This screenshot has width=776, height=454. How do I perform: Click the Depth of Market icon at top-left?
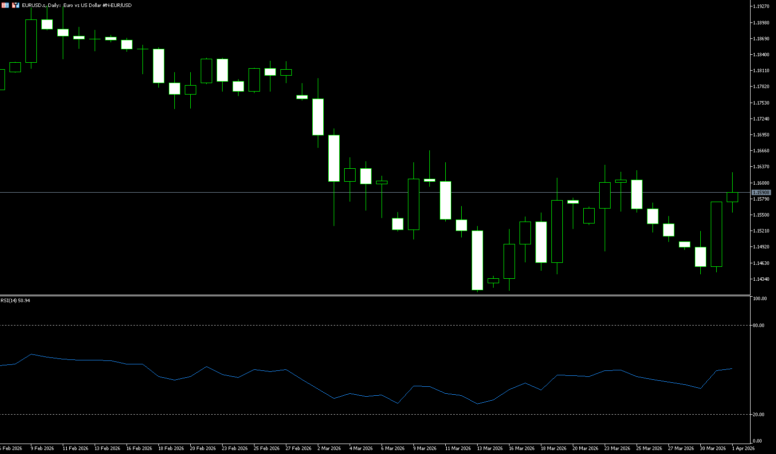coord(5,5)
